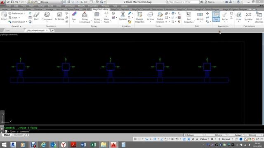This screenshot has height=148, width=264.
Task: Click in the keyword search field
Action: click(184, 2)
